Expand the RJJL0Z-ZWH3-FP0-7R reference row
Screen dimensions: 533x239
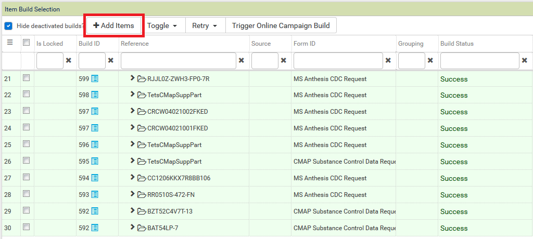pyautogui.click(x=132, y=78)
